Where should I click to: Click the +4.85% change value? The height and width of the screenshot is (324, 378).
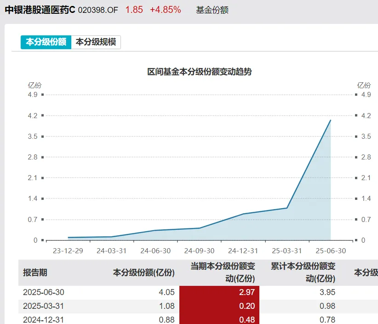click(x=166, y=10)
